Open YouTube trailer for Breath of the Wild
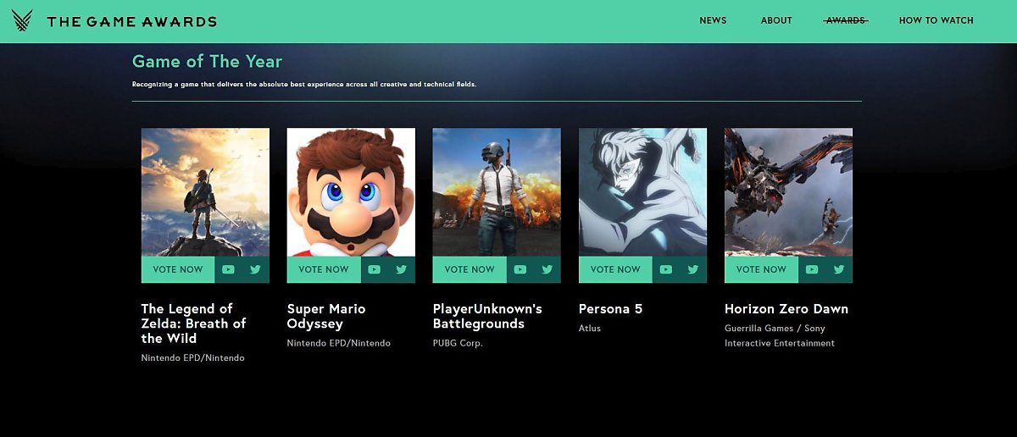Viewport: 1017px width, 437px height. point(228,269)
